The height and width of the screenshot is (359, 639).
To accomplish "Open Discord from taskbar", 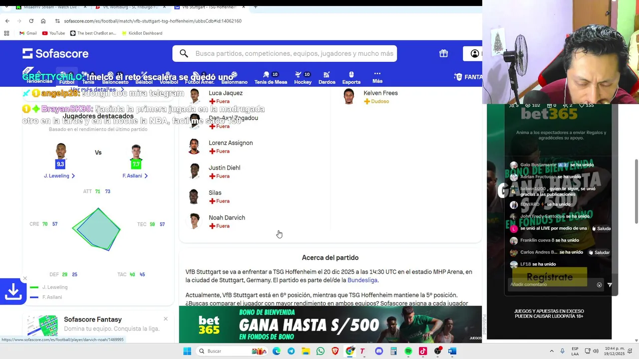I will pyautogui.click(x=379, y=351).
